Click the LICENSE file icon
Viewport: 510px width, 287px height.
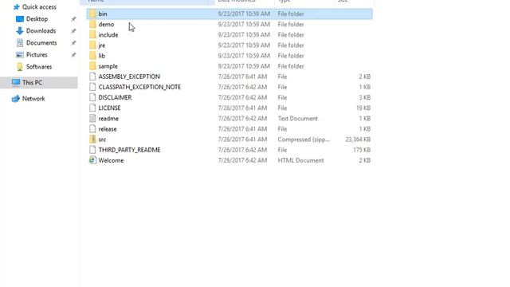(92, 108)
